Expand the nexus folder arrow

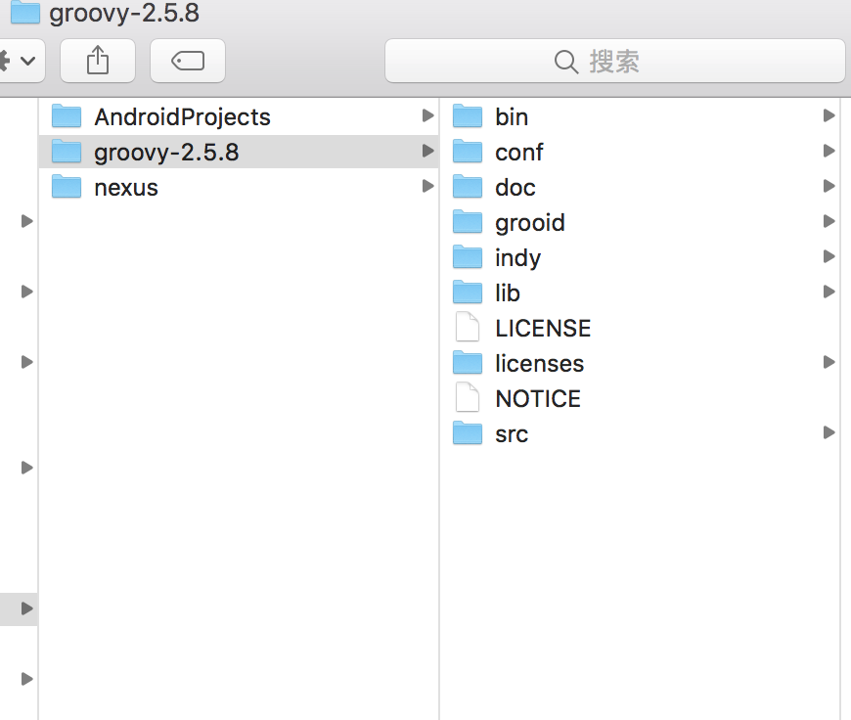[427, 186]
